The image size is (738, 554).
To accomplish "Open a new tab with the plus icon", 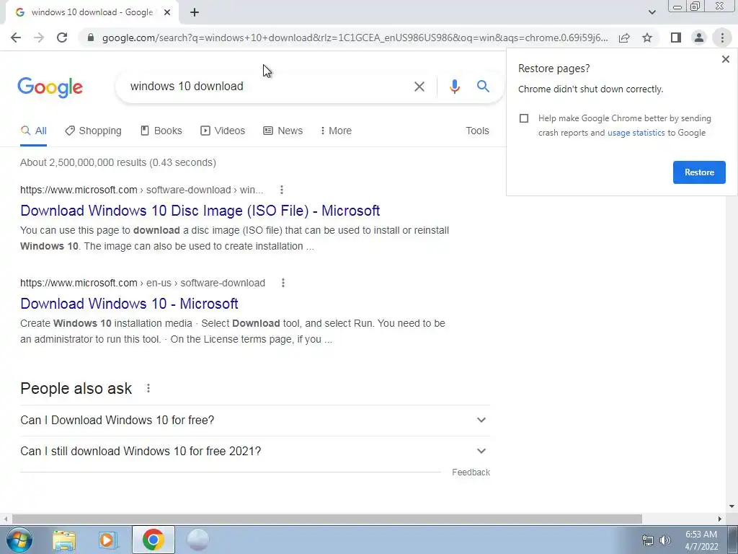I will [x=195, y=13].
